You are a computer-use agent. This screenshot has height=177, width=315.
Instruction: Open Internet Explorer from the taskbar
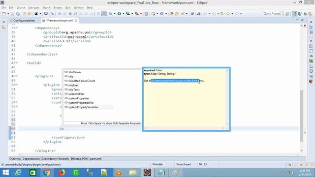[19, 173]
